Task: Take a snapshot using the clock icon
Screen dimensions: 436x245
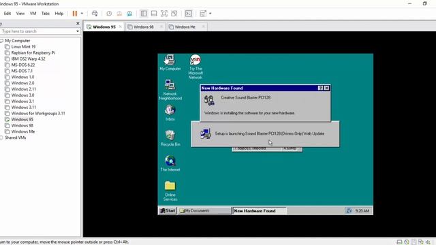Action: pyautogui.click(x=109, y=14)
